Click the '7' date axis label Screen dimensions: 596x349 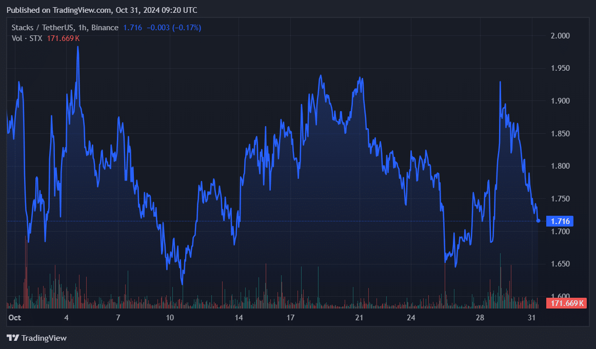pos(118,317)
